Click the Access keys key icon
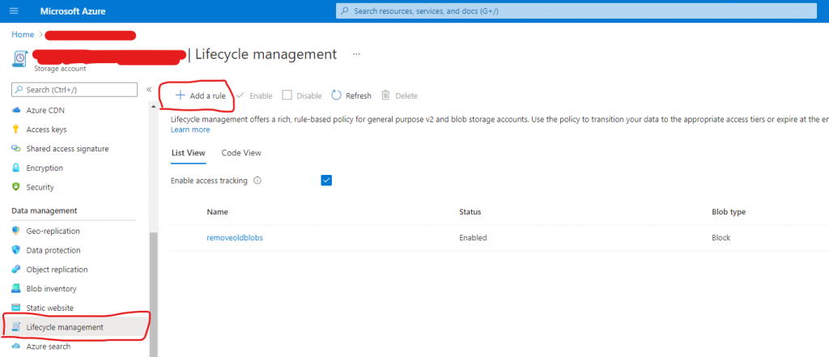This screenshot has height=357, width=829. (x=16, y=130)
